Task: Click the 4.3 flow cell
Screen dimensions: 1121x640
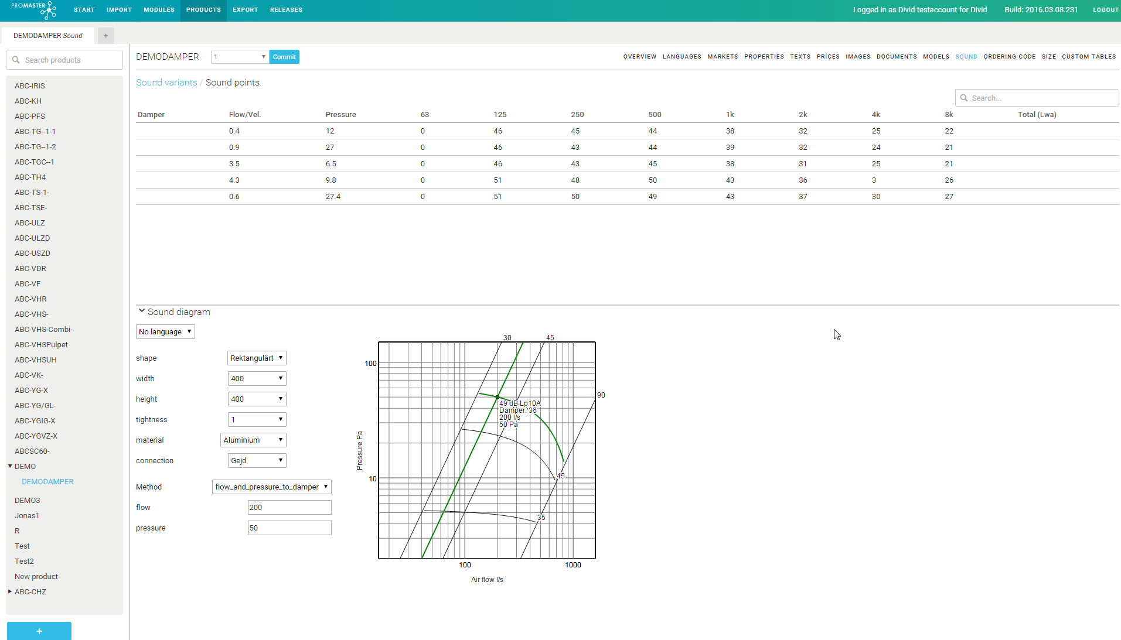Action: click(x=234, y=180)
